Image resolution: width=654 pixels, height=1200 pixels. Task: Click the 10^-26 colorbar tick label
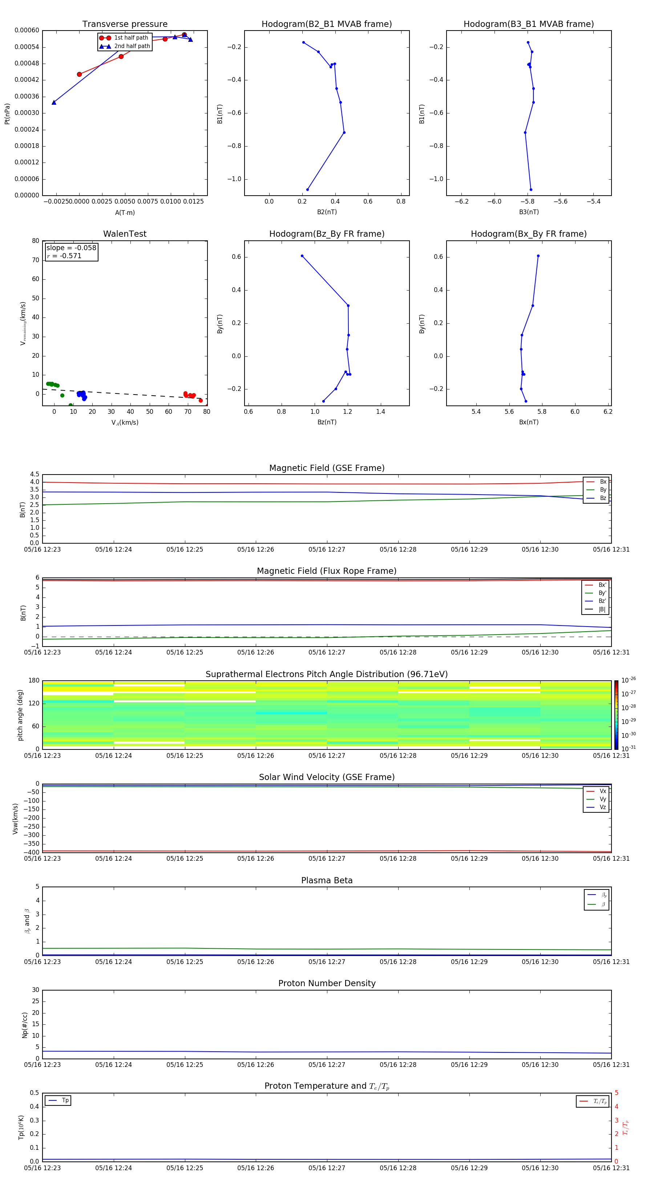629,680
